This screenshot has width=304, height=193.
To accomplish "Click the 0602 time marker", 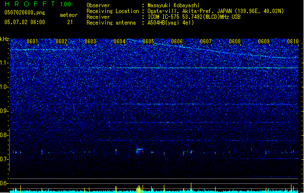I will pos(61,41).
